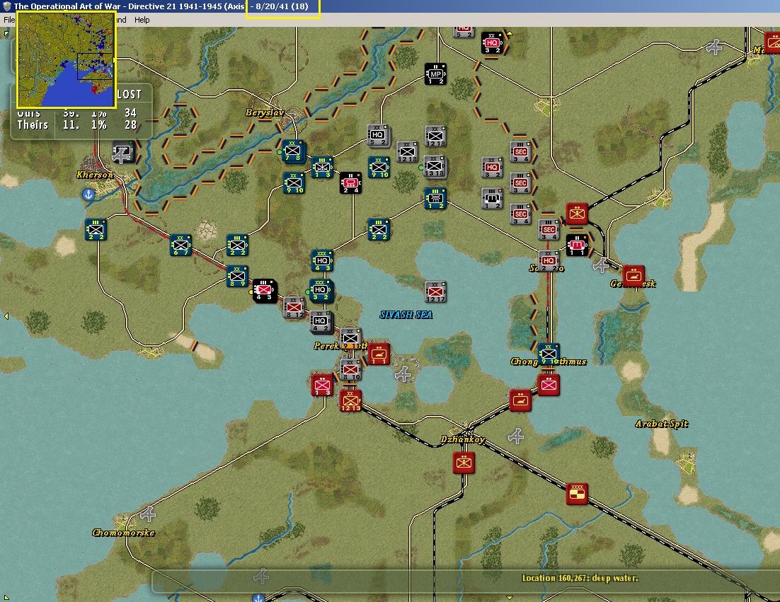
Task: Click the Kherson city label
Action: pos(95,175)
